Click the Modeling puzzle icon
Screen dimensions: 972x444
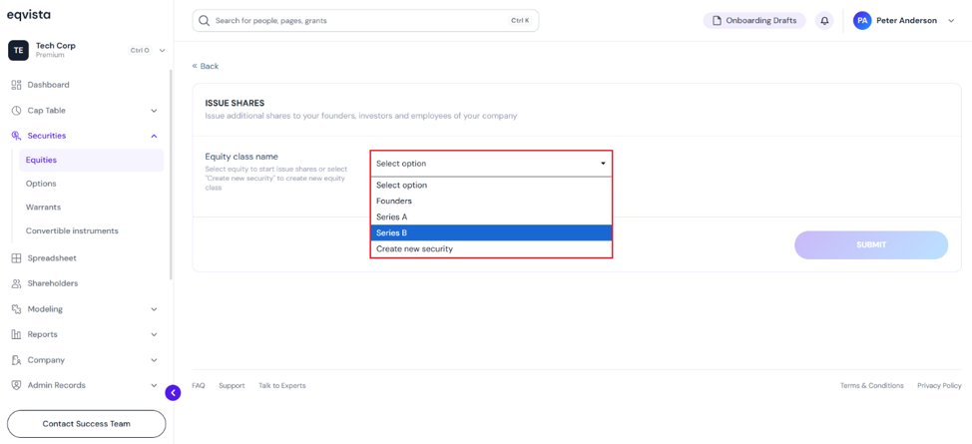click(x=17, y=309)
